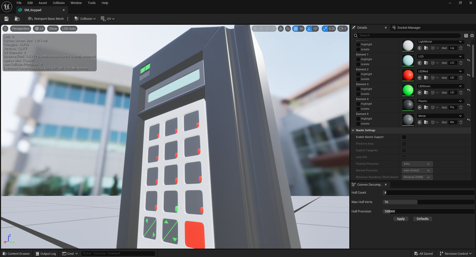Screen dimensions: 476x257
Task: Click the Hull Precision slider field
Action: click(x=428, y=212)
